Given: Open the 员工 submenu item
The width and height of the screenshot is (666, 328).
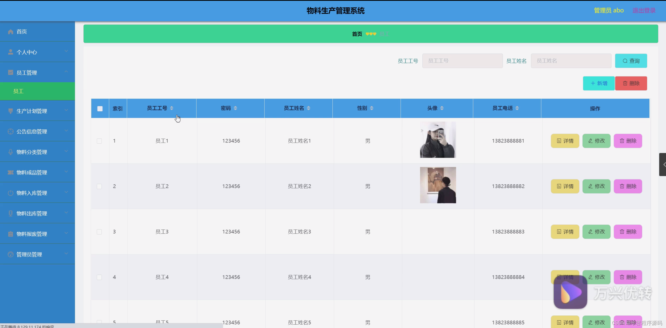Looking at the screenshot, I should click(18, 91).
